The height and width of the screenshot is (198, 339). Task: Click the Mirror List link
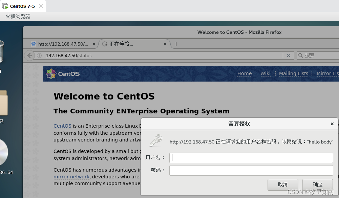coord(327,73)
